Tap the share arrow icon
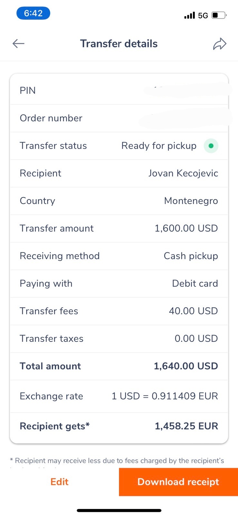The image size is (238, 517). coord(220,44)
